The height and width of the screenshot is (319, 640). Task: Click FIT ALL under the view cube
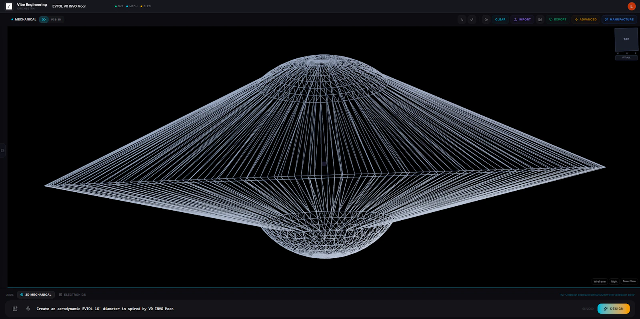click(626, 58)
